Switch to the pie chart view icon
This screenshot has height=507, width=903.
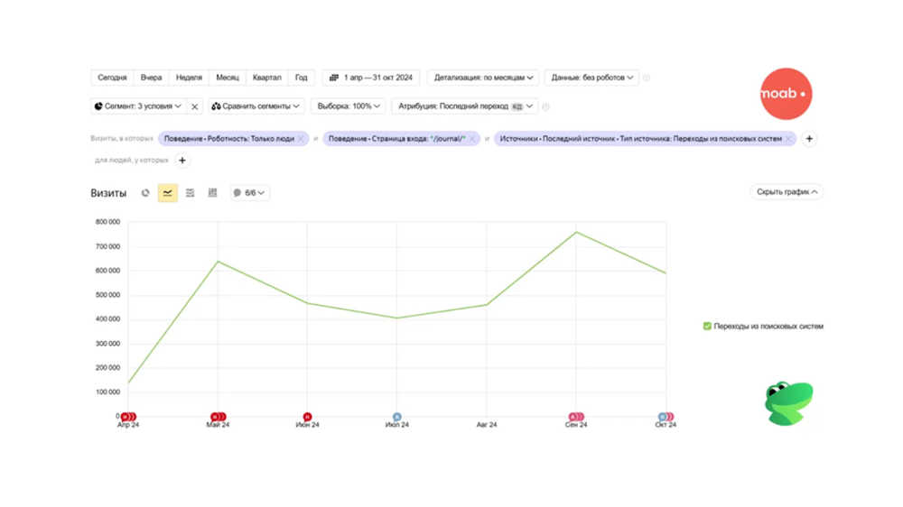145,193
